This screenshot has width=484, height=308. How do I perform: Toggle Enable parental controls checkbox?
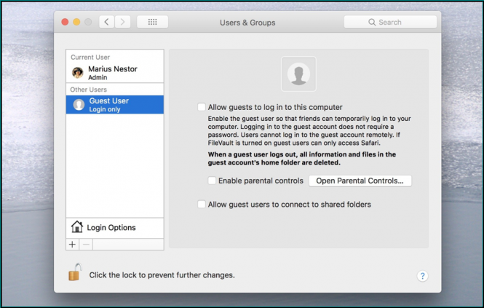click(x=212, y=181)
